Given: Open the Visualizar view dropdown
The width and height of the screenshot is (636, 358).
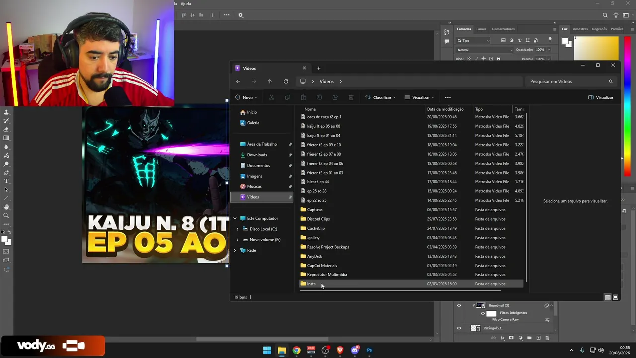Looking at the screenshot, I should [x=419, y=97].
